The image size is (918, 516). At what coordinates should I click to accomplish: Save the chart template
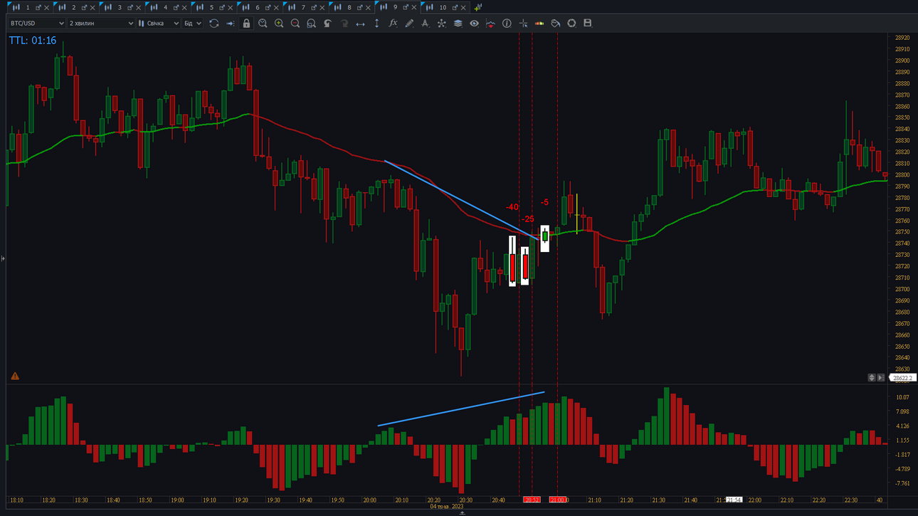[588, 23]
